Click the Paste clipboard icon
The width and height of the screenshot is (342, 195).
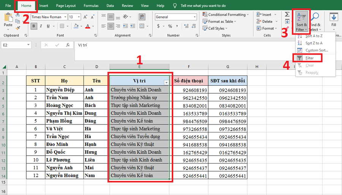coord(8,17)
